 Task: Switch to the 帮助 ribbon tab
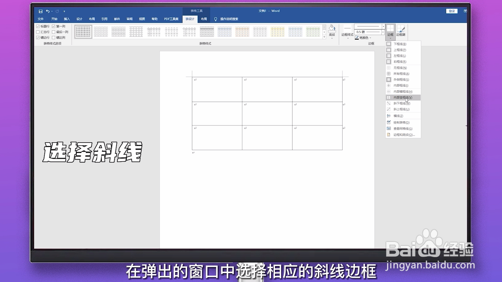point(155,19)
